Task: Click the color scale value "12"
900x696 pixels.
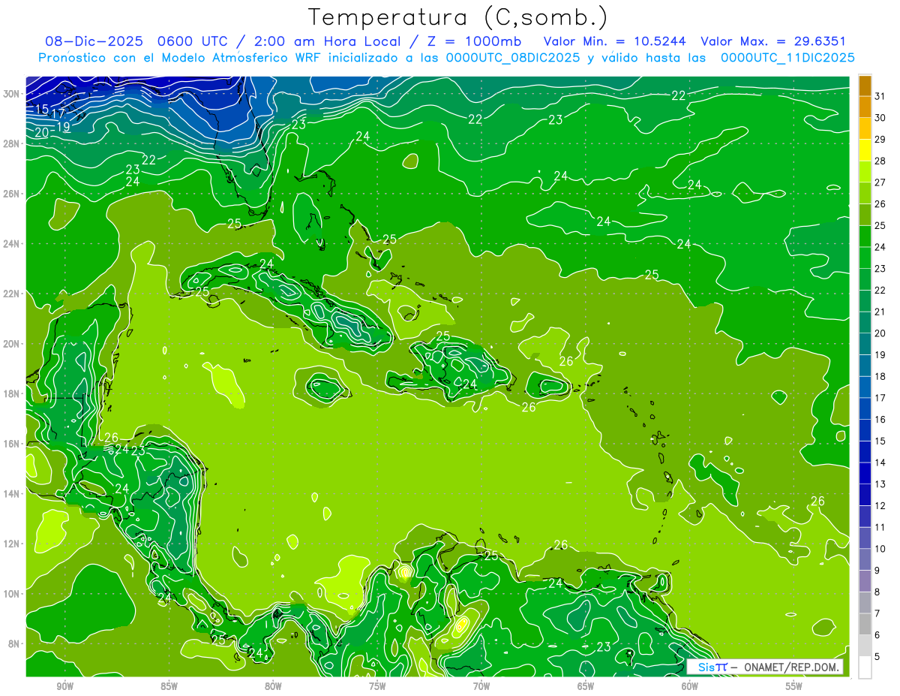Action: click(x=880, y=506)
